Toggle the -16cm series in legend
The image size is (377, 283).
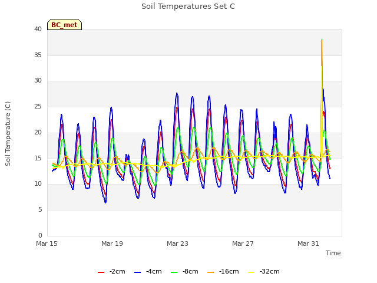click(223, 272)
